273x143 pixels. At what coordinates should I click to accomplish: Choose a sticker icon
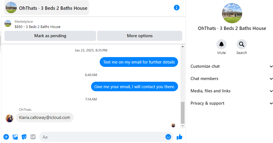click(24, 137)
